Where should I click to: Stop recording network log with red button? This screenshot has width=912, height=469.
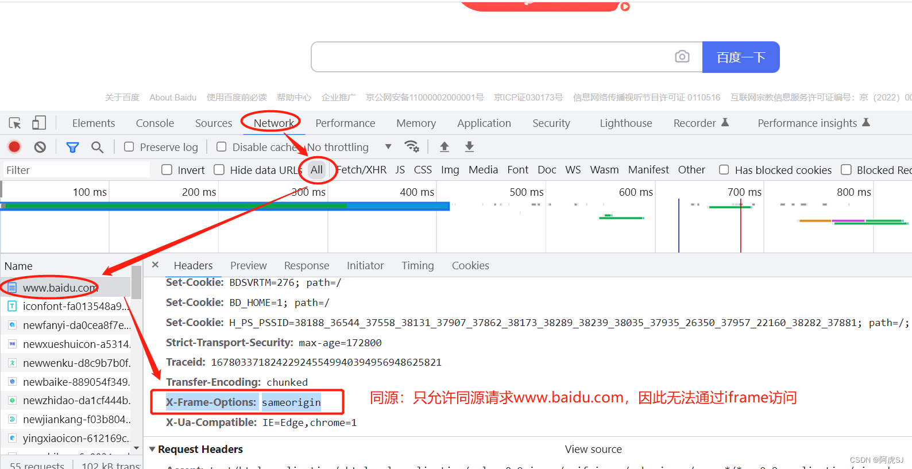(x=14, y=147)
